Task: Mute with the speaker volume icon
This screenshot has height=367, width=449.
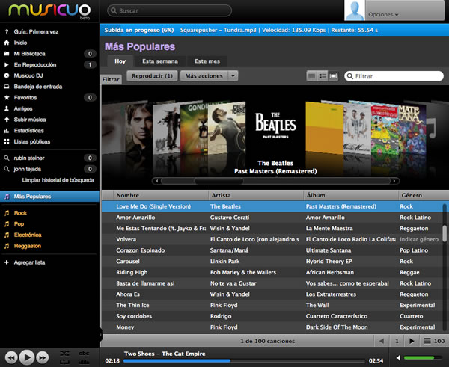Action: [398, 357]
